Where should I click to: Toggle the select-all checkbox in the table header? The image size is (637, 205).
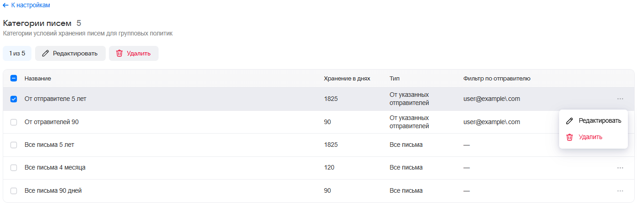point(14,78)
